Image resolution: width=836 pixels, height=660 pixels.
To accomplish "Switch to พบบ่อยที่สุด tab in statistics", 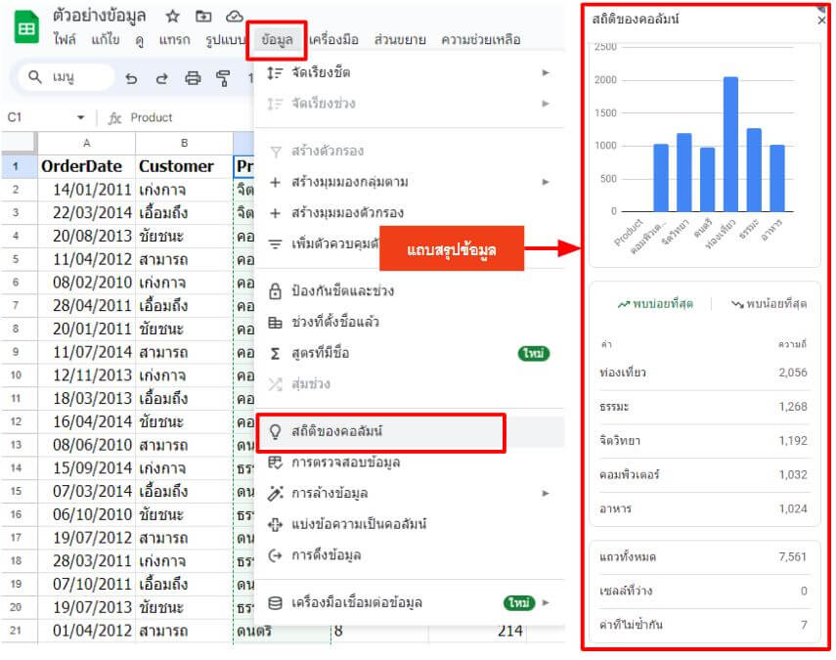I will point(655,304).
